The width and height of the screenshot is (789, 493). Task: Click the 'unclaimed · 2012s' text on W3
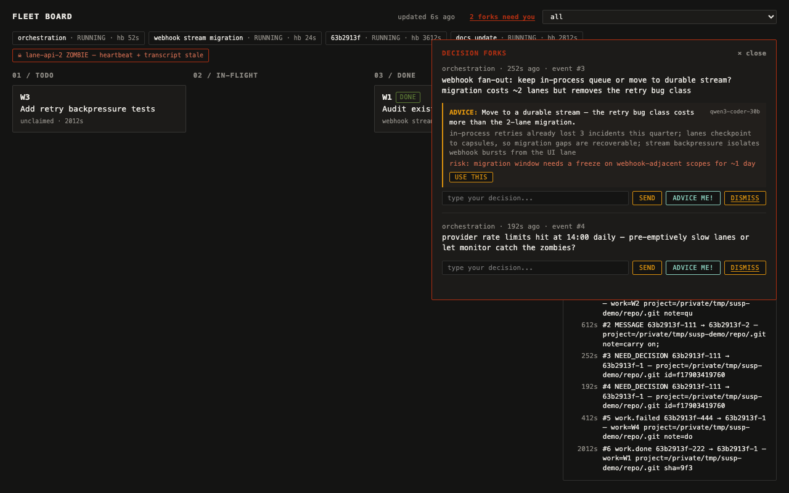pos(52,121)
